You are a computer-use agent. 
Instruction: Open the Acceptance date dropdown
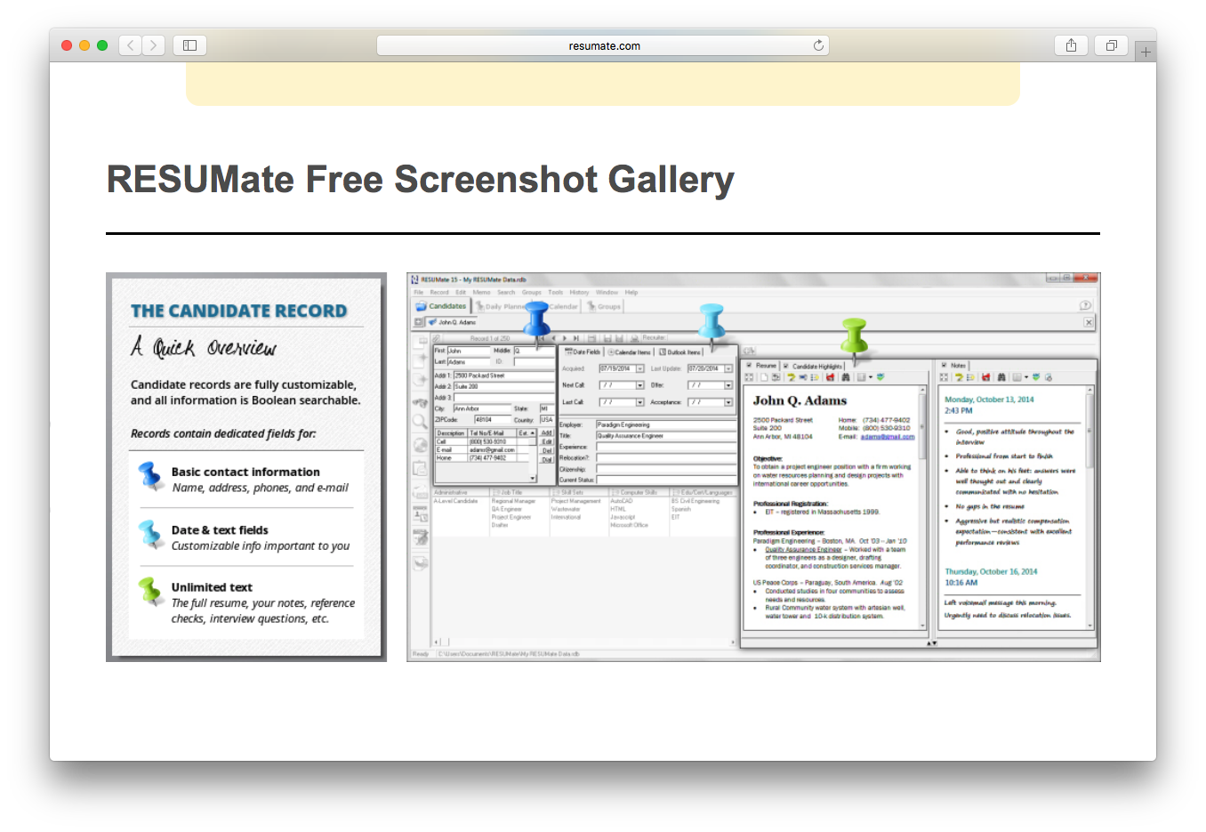pyautogui.click(x=728, y=402)
